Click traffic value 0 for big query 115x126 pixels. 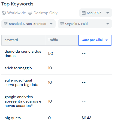click(x=49, y=118)
